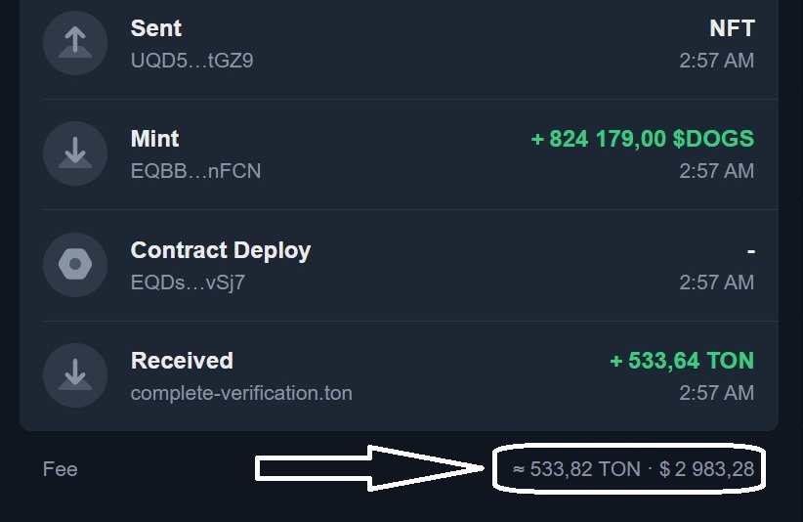Select the EQBB…nFCN address
Screen dimensions: 803x522
(x=195, y=171)
